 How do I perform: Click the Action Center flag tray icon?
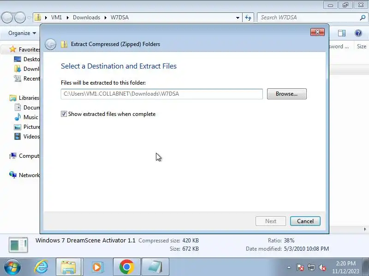tap(300, 267)
